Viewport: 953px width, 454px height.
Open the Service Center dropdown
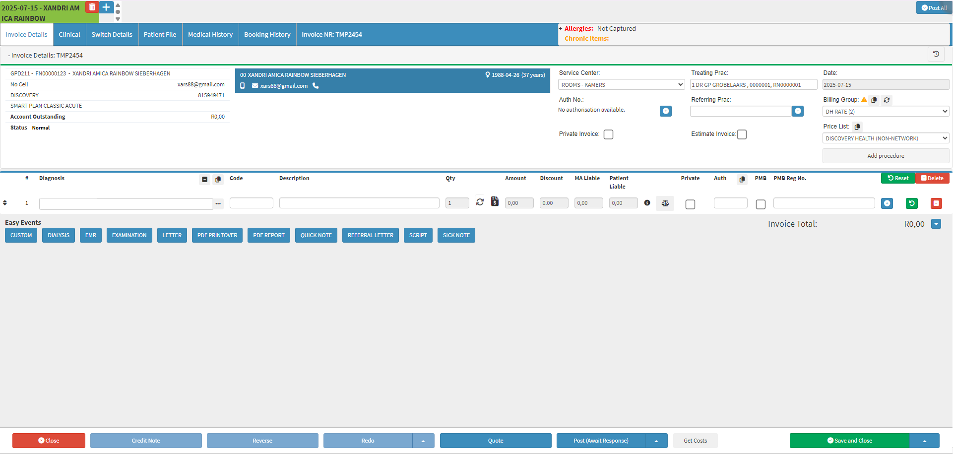pos(621,85)
